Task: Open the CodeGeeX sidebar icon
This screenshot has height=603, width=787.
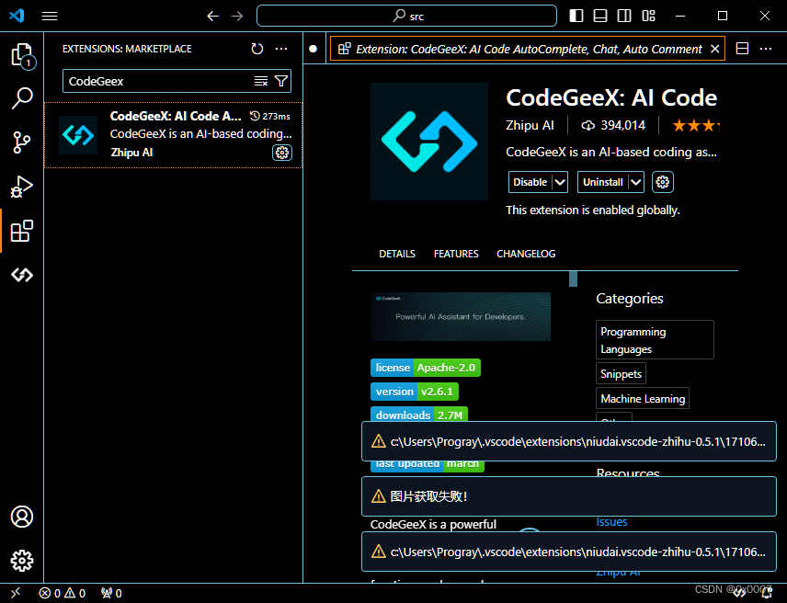Action: click(x=21, y=275)
